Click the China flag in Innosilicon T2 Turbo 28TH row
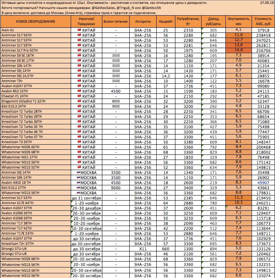The image size is (275, 278). (79, 111)
